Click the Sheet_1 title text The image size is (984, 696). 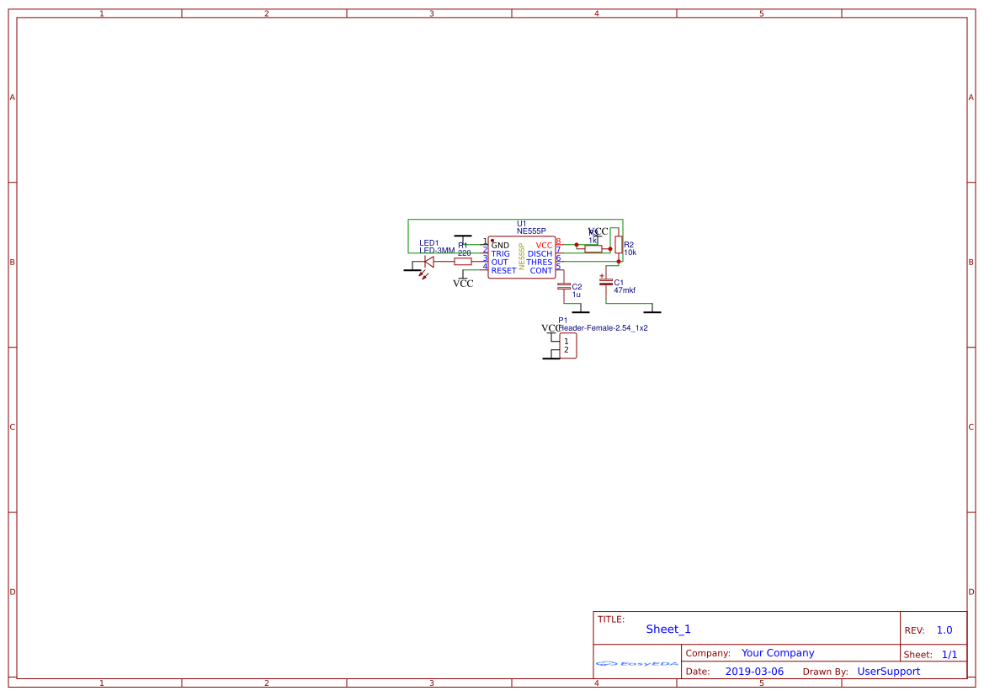(668, 629)
